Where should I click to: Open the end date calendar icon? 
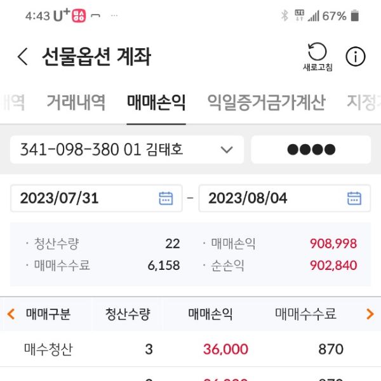(354, 198)
